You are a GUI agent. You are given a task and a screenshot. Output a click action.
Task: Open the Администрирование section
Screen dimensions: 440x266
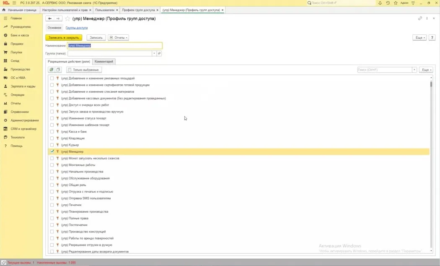(25, 120)
